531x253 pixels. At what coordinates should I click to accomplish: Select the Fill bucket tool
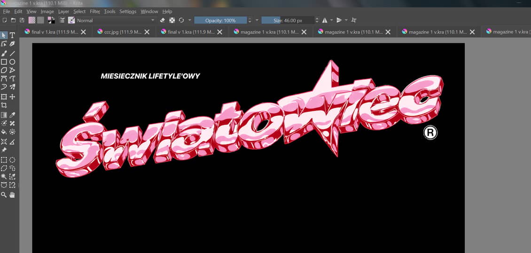pos(4,132)
